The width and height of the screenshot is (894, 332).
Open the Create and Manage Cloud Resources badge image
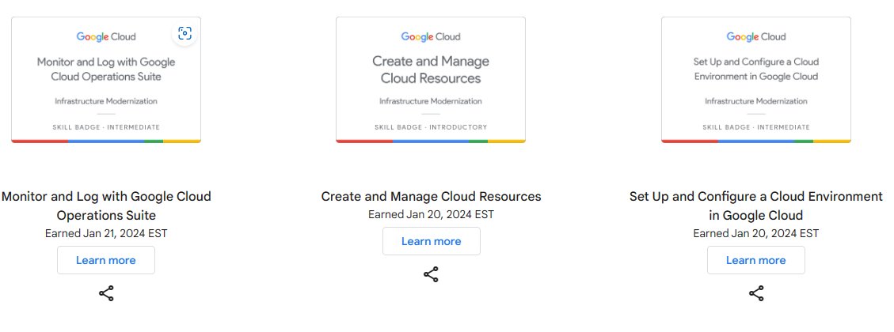(431, 80)
